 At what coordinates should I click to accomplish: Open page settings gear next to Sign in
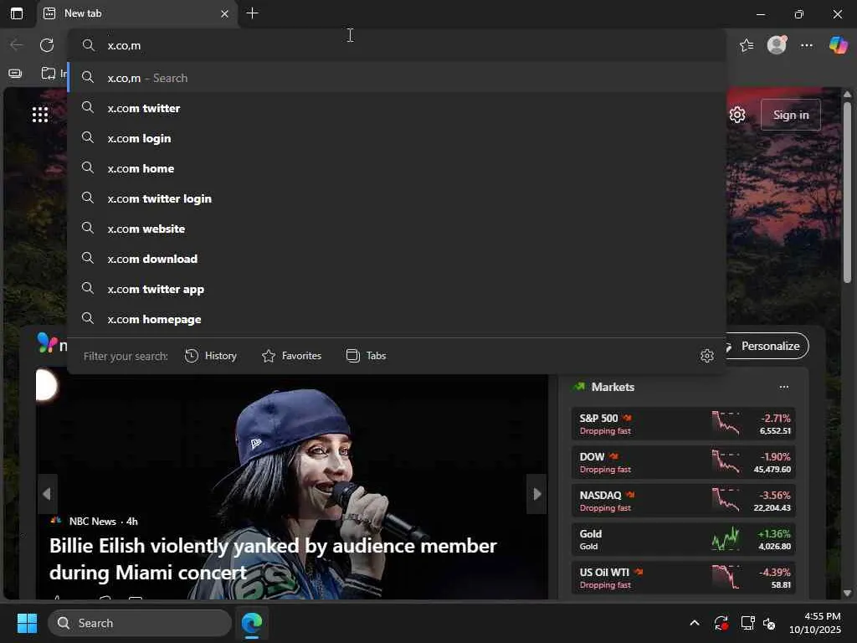click(737, 115)
